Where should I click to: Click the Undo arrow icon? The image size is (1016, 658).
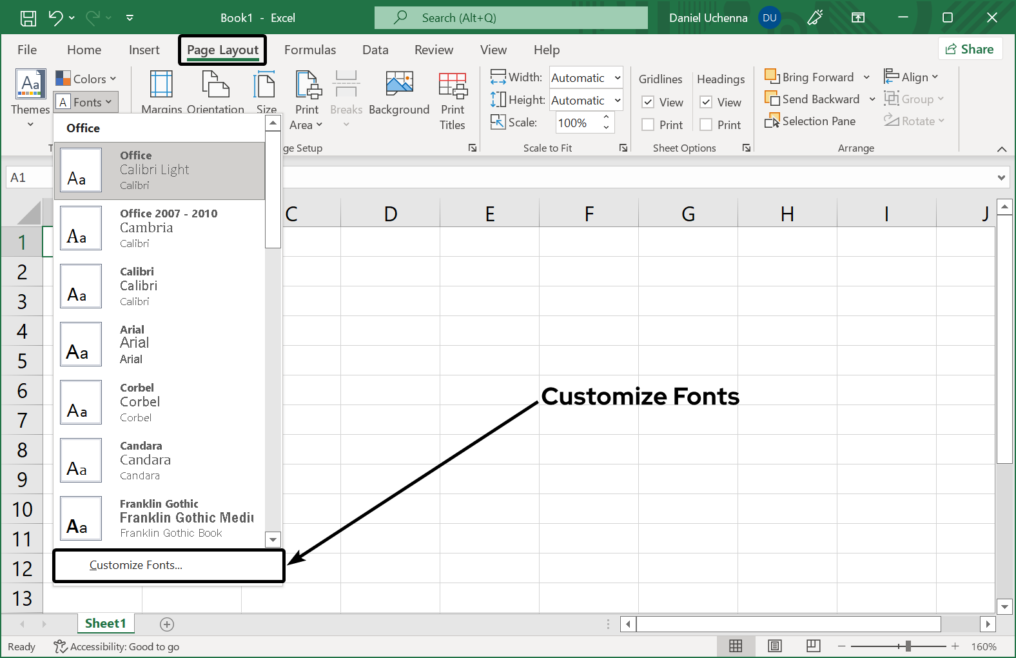(x=56, y=18)
